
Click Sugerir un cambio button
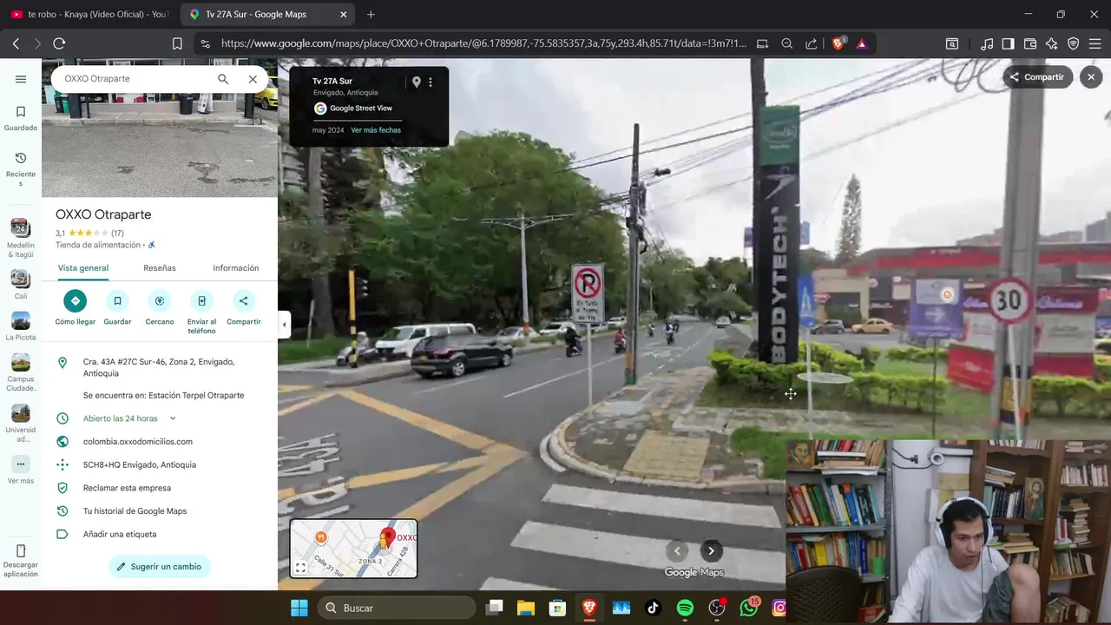pyautogui.click(x=160, y=567)
